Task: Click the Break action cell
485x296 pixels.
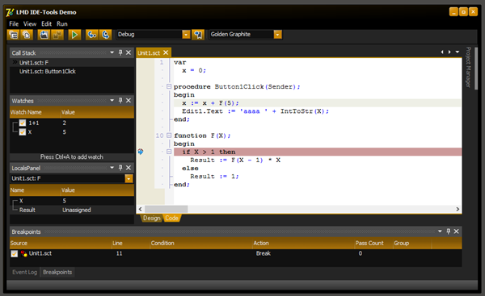Action: coord(264,253)
